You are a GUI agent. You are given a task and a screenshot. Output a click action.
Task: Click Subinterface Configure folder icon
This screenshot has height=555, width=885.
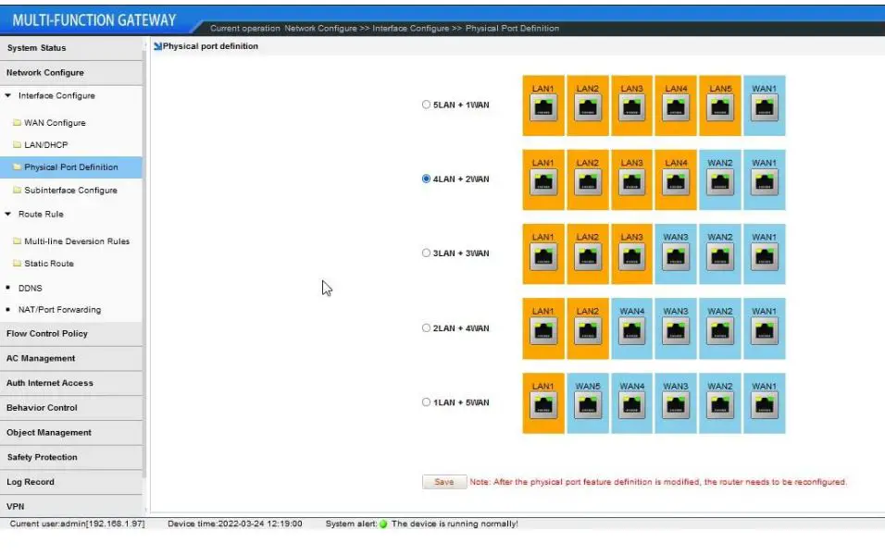[17, 190]
